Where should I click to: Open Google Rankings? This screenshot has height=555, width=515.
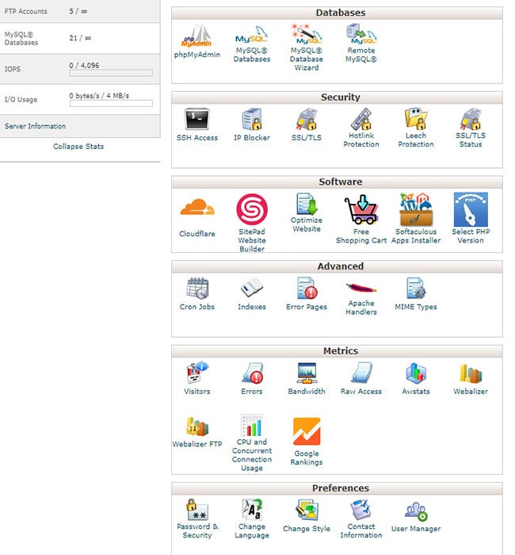(307, 442)
